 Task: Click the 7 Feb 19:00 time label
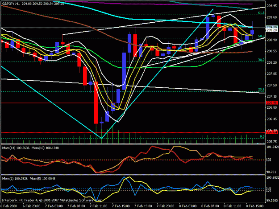(x=143, y=206)
